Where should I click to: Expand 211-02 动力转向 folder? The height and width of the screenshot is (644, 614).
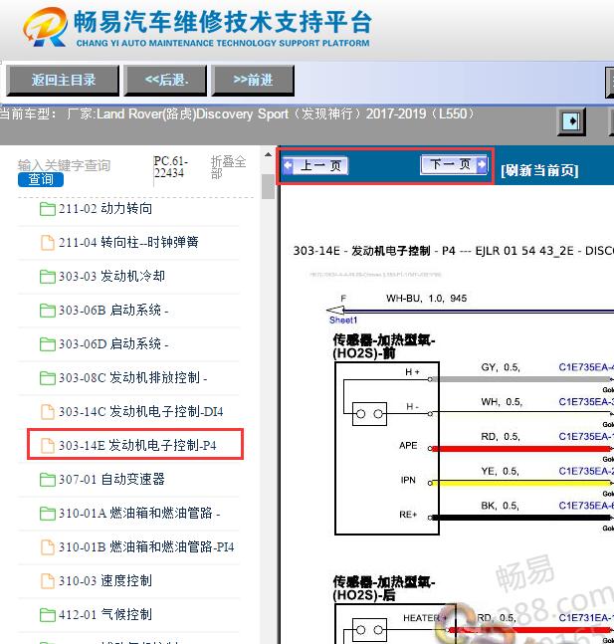coord(105,209)
